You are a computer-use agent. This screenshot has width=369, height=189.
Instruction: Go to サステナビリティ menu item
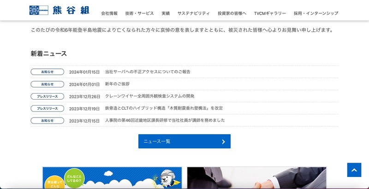(193, 13)
